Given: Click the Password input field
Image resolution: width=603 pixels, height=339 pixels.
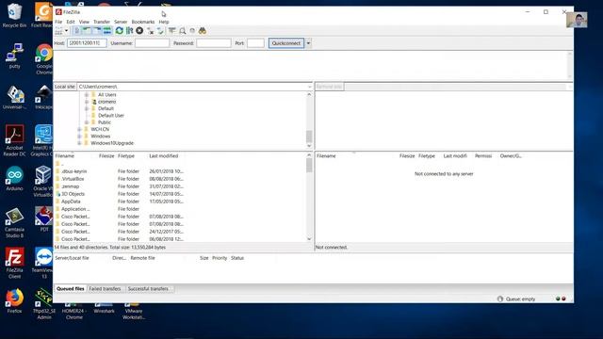Looking at the screenshot, I should [214, 43].
